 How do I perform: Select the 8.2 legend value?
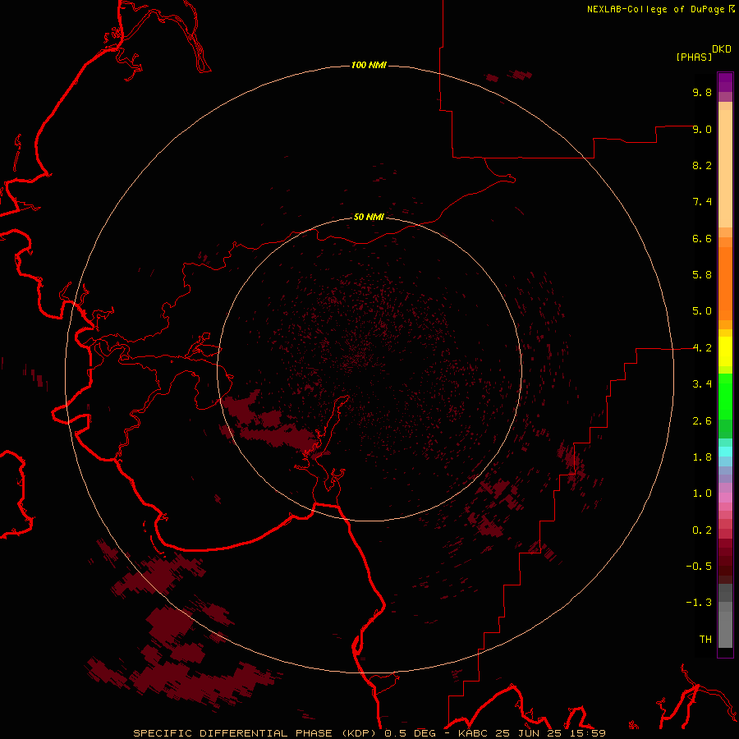702,165
